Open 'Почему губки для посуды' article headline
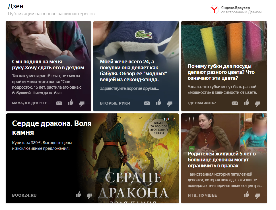The height and width of the screenshot is (210, 276). 221,72
